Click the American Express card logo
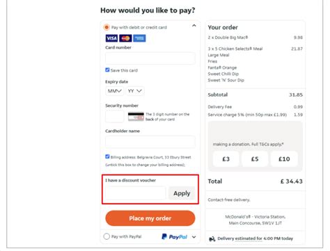Image resolution: width=330 pixels, height=251 pixels. point(139,38)
